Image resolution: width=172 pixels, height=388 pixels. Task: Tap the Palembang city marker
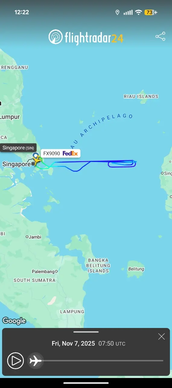56,272
